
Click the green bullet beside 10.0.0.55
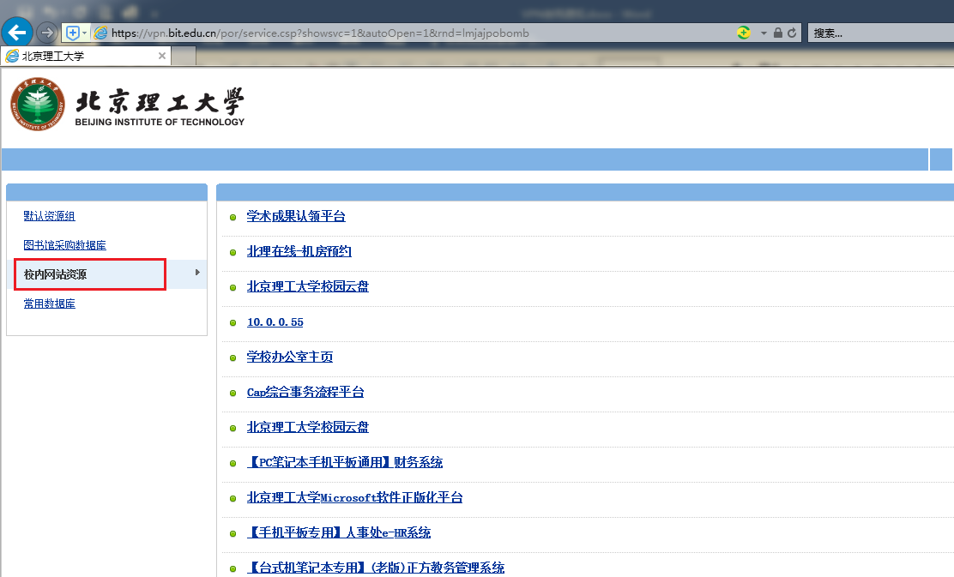(232, 323)
